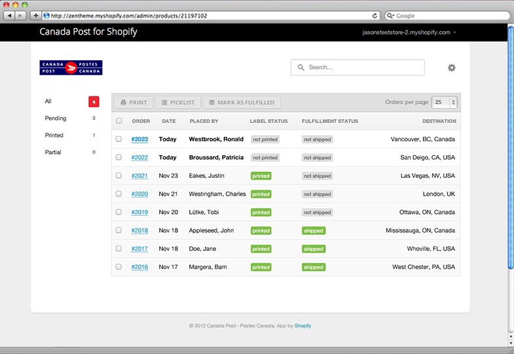Open the Orders per page dropdown
This screenshot has height=354, width=514.
tap(444, 102)
